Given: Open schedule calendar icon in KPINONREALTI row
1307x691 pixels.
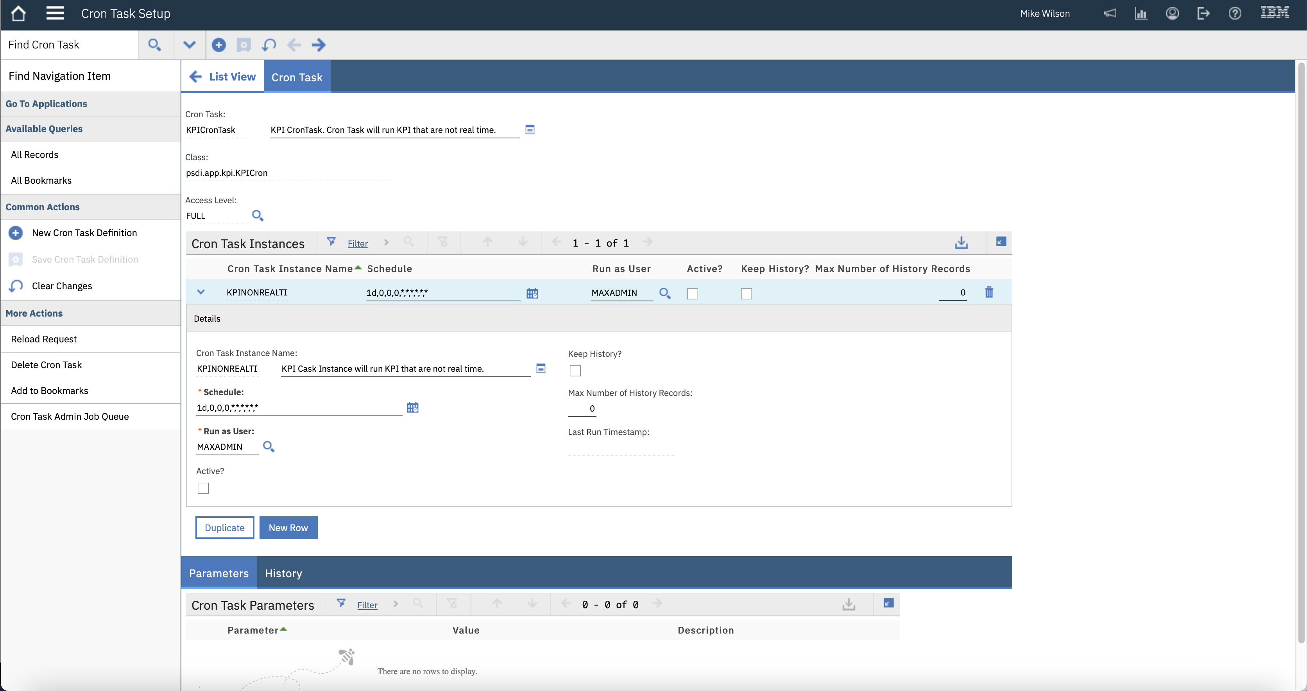Looking at the screenshot, I should tap(532, 293).
